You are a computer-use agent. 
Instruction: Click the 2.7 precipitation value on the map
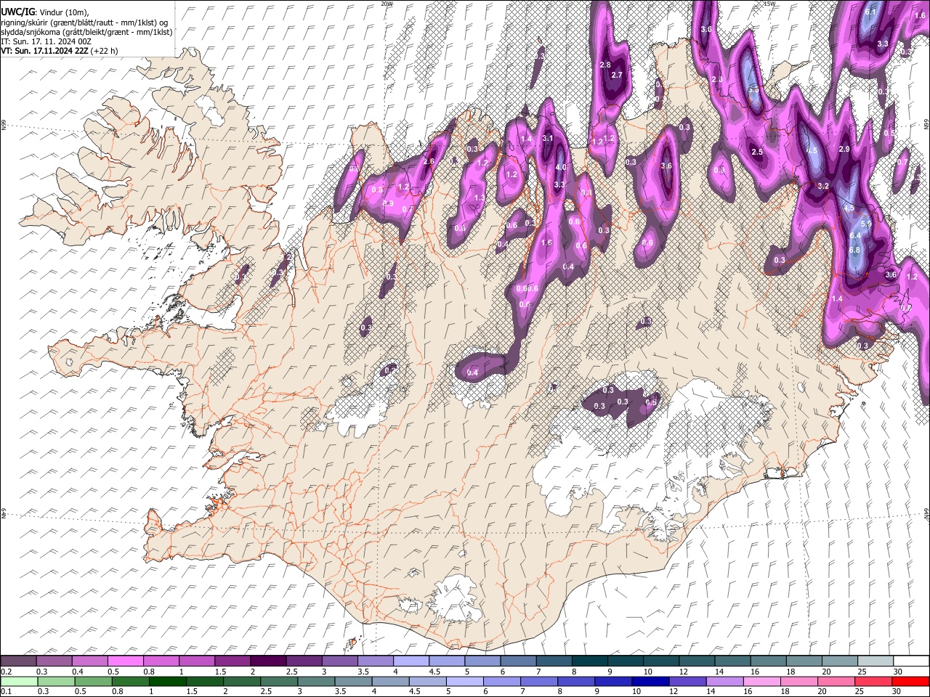point(618,75)
